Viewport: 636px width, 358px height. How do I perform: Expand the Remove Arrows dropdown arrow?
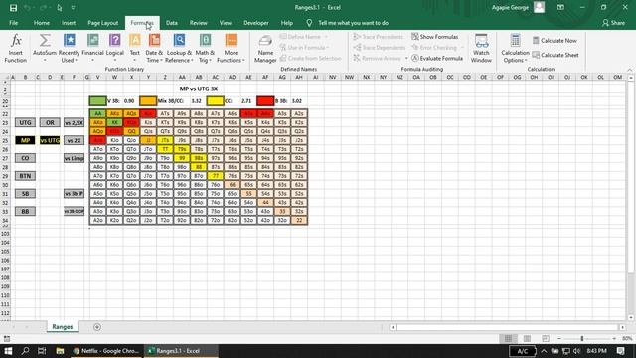pos(406,58)
